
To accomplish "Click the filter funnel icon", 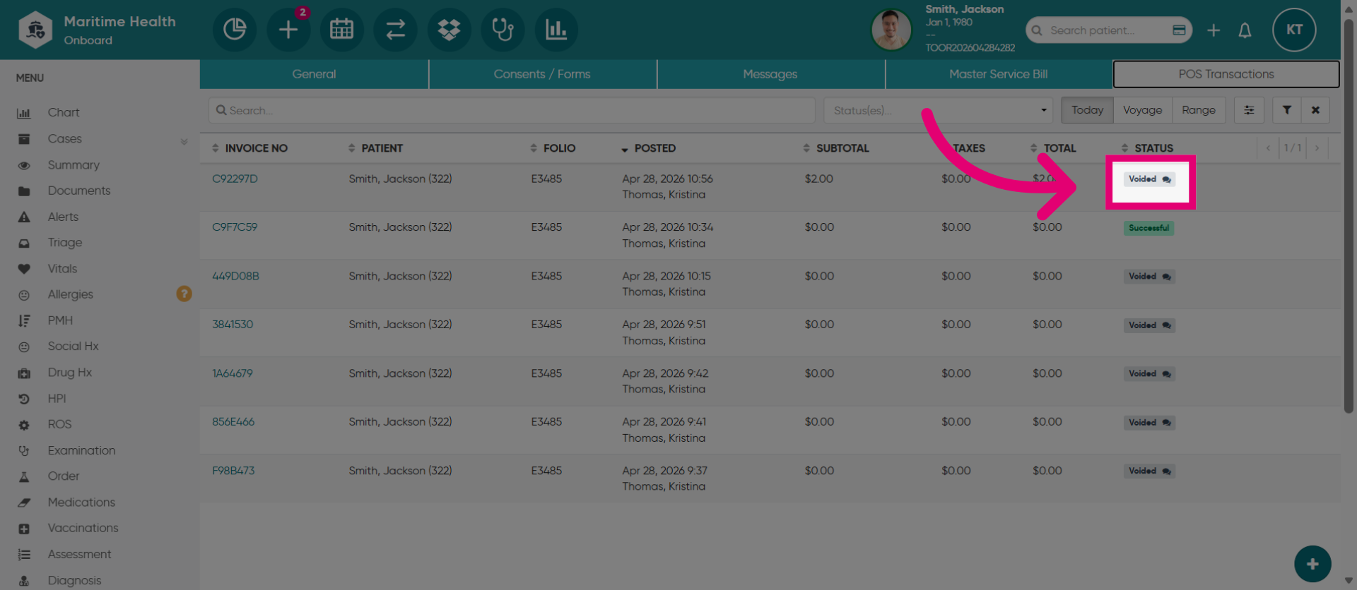I will (1287, 110).
